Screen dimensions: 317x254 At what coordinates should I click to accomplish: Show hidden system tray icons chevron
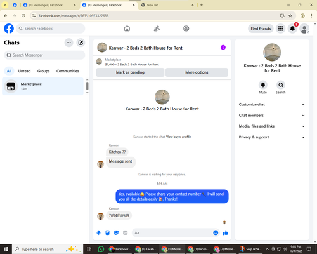tap(267, 249)
